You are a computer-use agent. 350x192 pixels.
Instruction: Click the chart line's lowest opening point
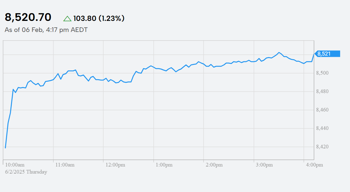coord(6,148)
